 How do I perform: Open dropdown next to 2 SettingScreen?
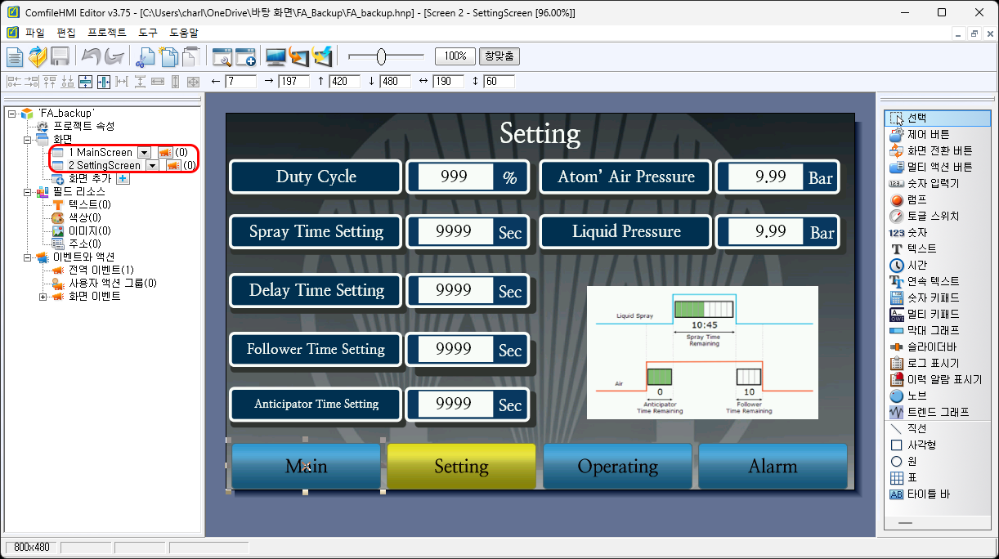(152, 166)
